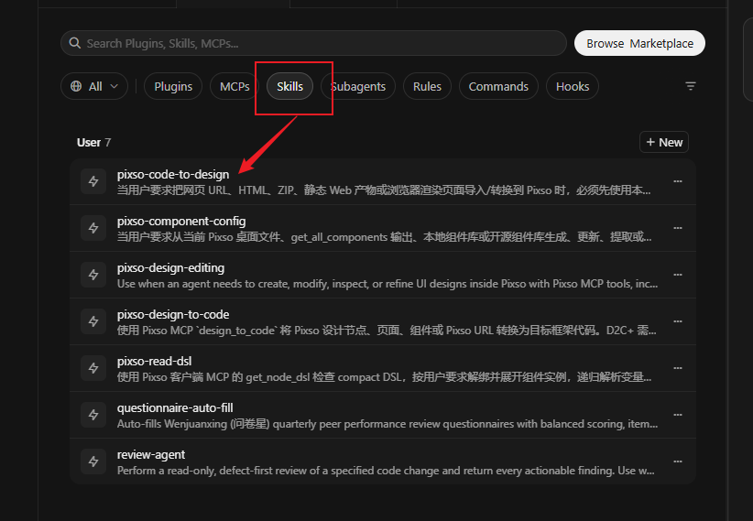Select the Hooks filter
Screen dimensions: 753x521
coord(573,86)
